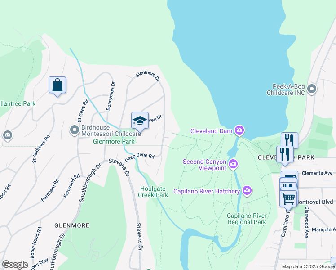Select the Clements Ave street label
The image size is (336, 270).
coord(317,173)
